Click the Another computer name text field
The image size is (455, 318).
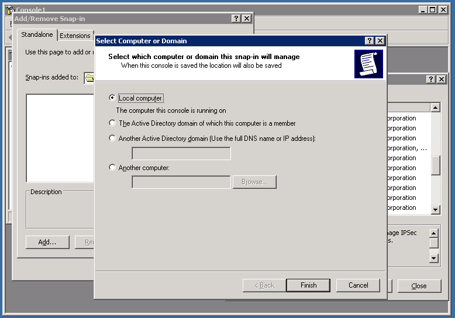[x=181, y=182]
